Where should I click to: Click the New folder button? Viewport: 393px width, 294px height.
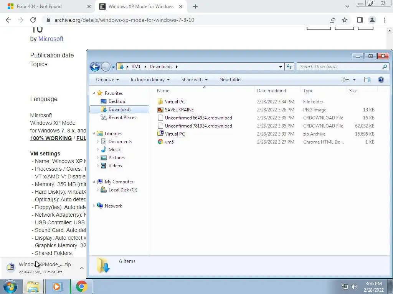click(231, 80)
